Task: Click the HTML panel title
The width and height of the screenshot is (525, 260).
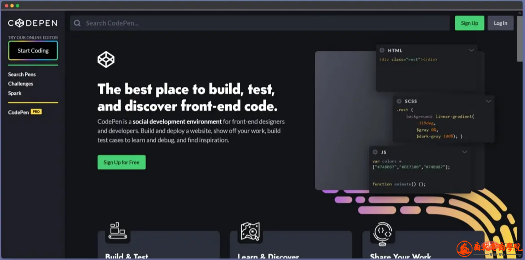Action: click(395, 50)
